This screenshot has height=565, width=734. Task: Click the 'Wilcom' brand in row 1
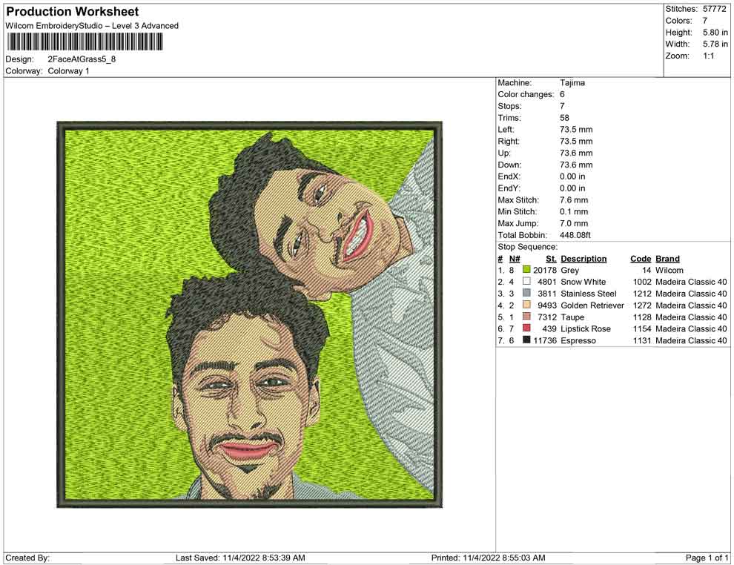click(x=669, y=270)
